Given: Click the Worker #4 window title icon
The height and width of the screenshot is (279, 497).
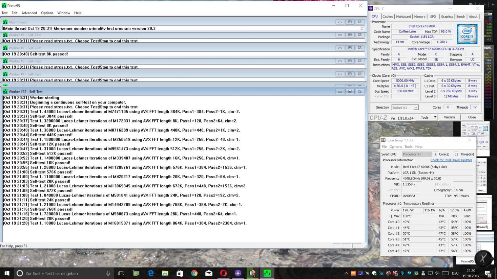Looking at the screenshot, I should coord(5,74).
